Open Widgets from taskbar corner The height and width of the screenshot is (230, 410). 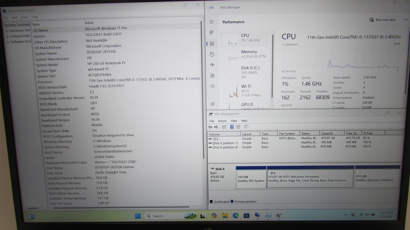[x=31, y=217]
